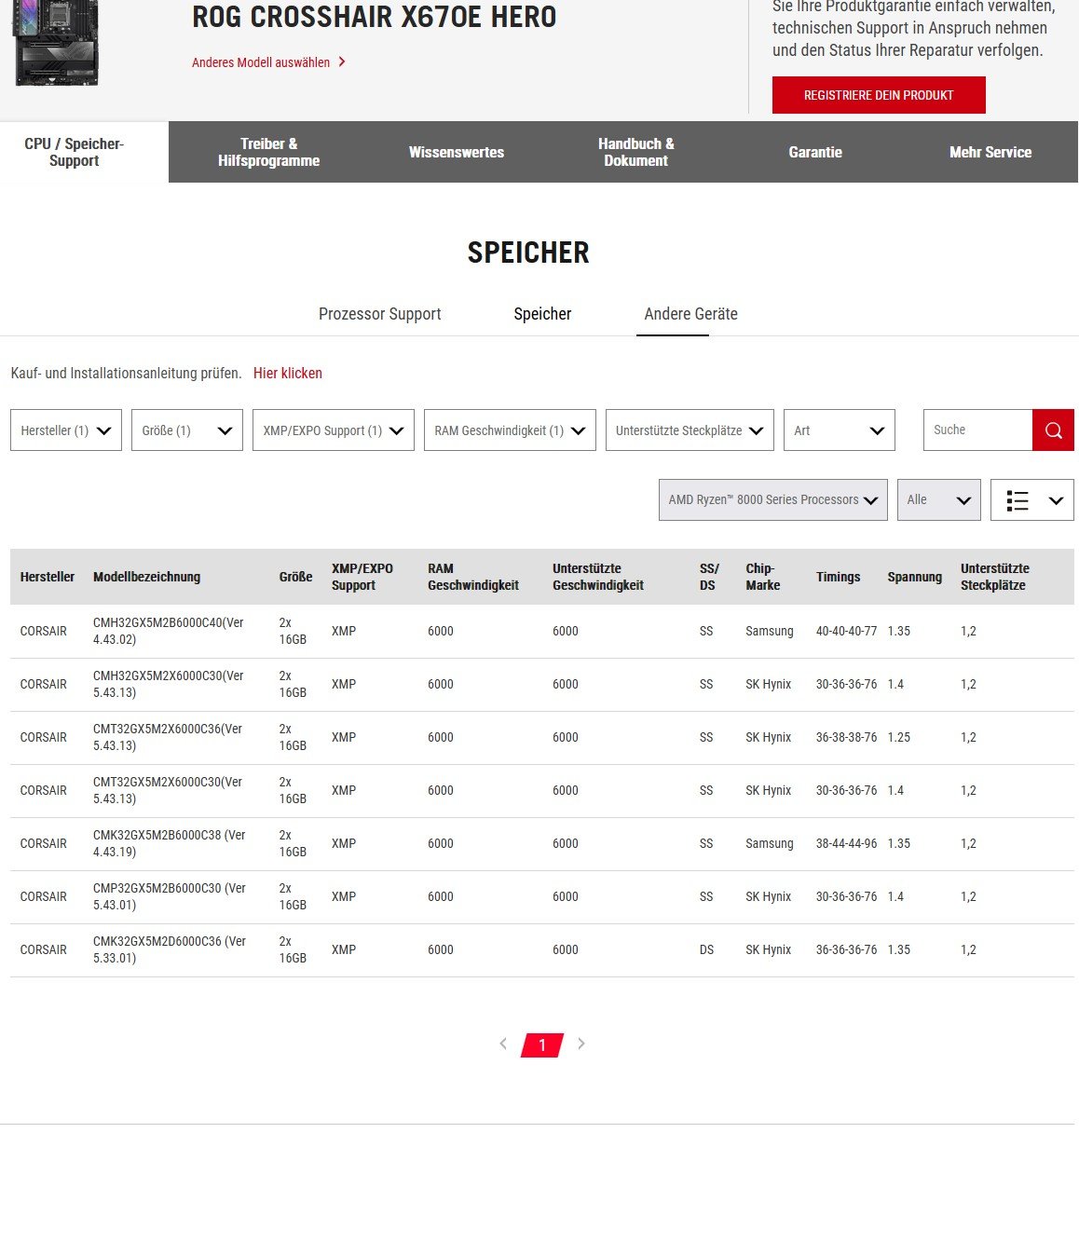Open the Wissenswertes tab
Screen dimensions: 1079x1242
[x=457, y=152]
